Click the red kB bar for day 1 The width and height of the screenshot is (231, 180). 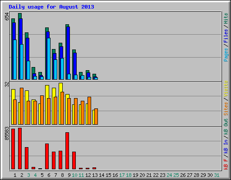[13, 149]
